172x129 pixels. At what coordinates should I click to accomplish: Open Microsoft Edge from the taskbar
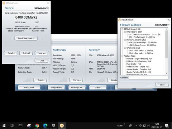coord(45,125)
